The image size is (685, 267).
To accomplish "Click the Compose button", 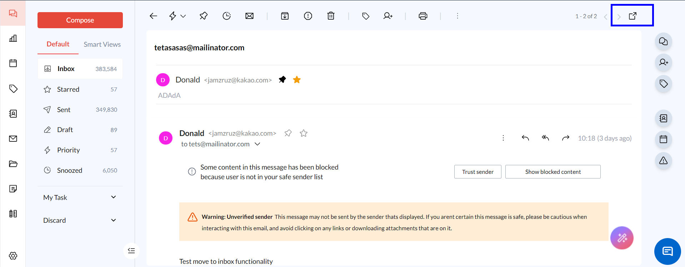I will pyautogui.click(x=80, y=20).
